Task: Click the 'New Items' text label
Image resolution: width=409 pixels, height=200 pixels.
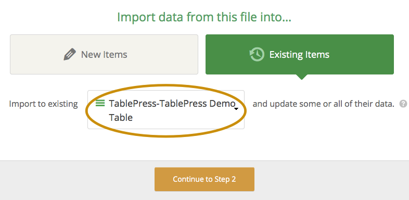Action: (104, 55)
